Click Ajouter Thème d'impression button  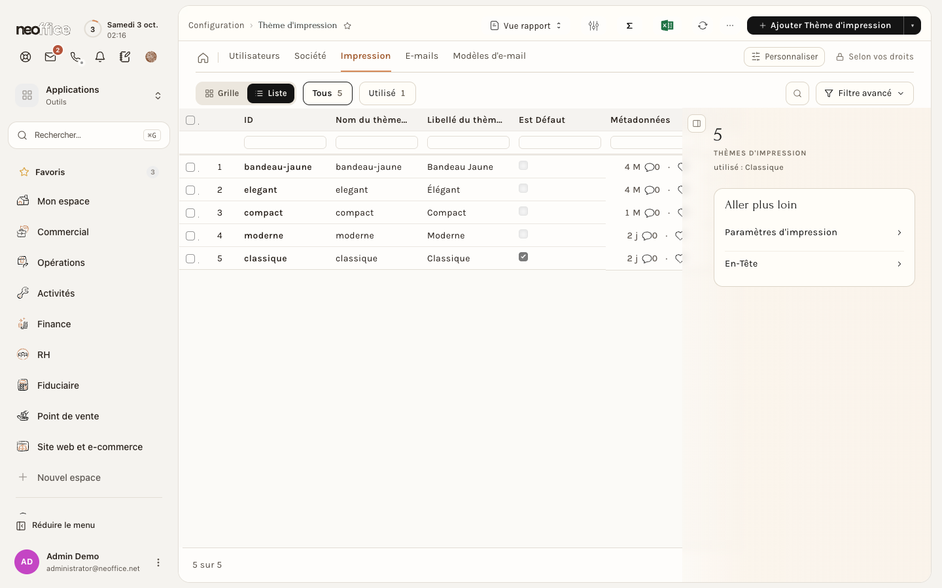[825, 25]
